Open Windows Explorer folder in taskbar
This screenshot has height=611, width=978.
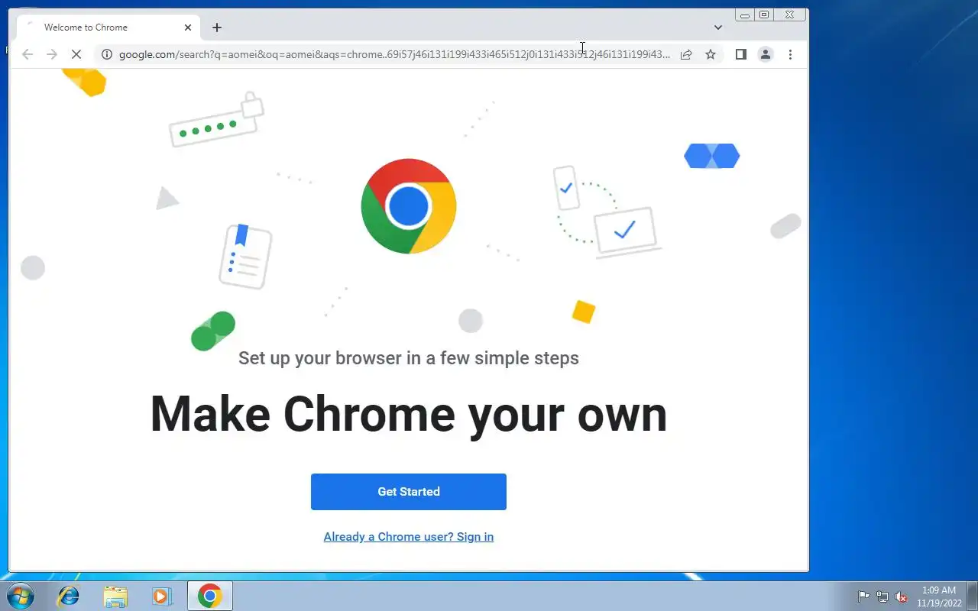pyautogui.click(x=115, y=596)
